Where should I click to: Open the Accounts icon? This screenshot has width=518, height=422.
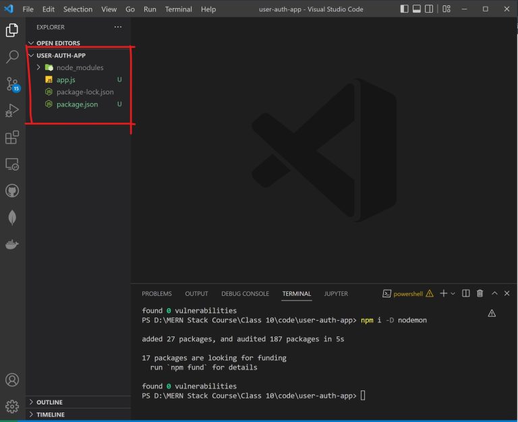[x=12, y=380]
